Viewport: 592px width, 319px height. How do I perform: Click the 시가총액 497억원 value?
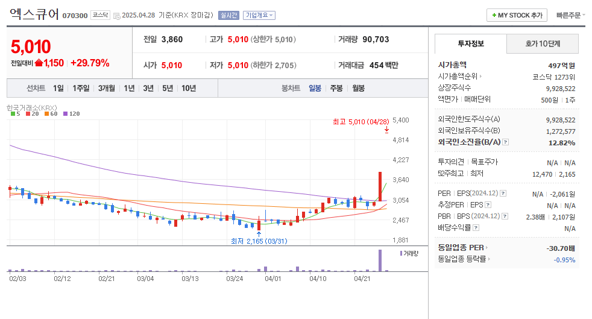point(561,66)
